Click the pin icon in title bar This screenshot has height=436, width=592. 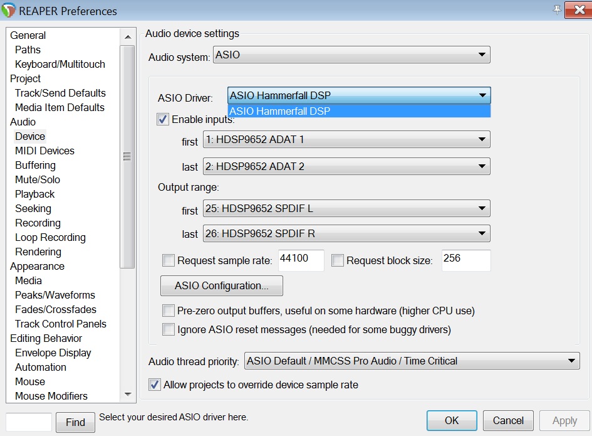click(556, 9)
